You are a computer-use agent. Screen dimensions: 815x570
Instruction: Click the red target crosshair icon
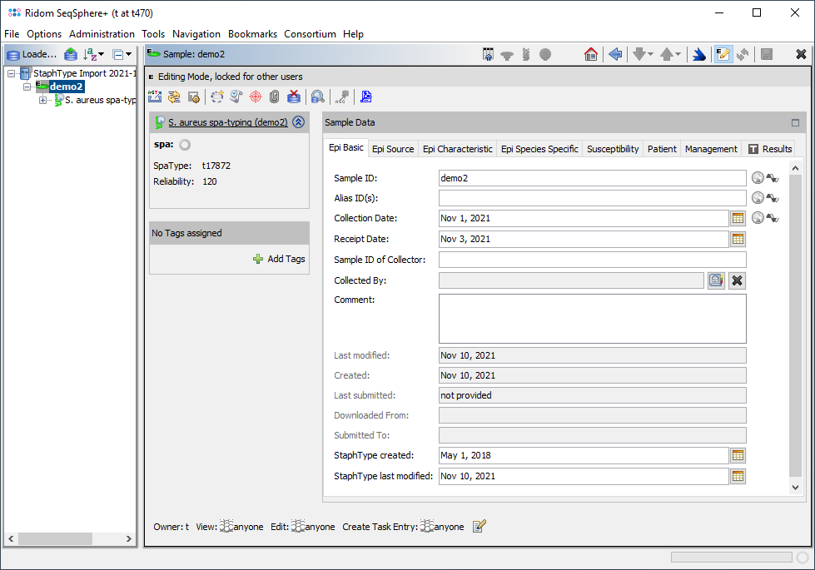click(x=256, y=97)
